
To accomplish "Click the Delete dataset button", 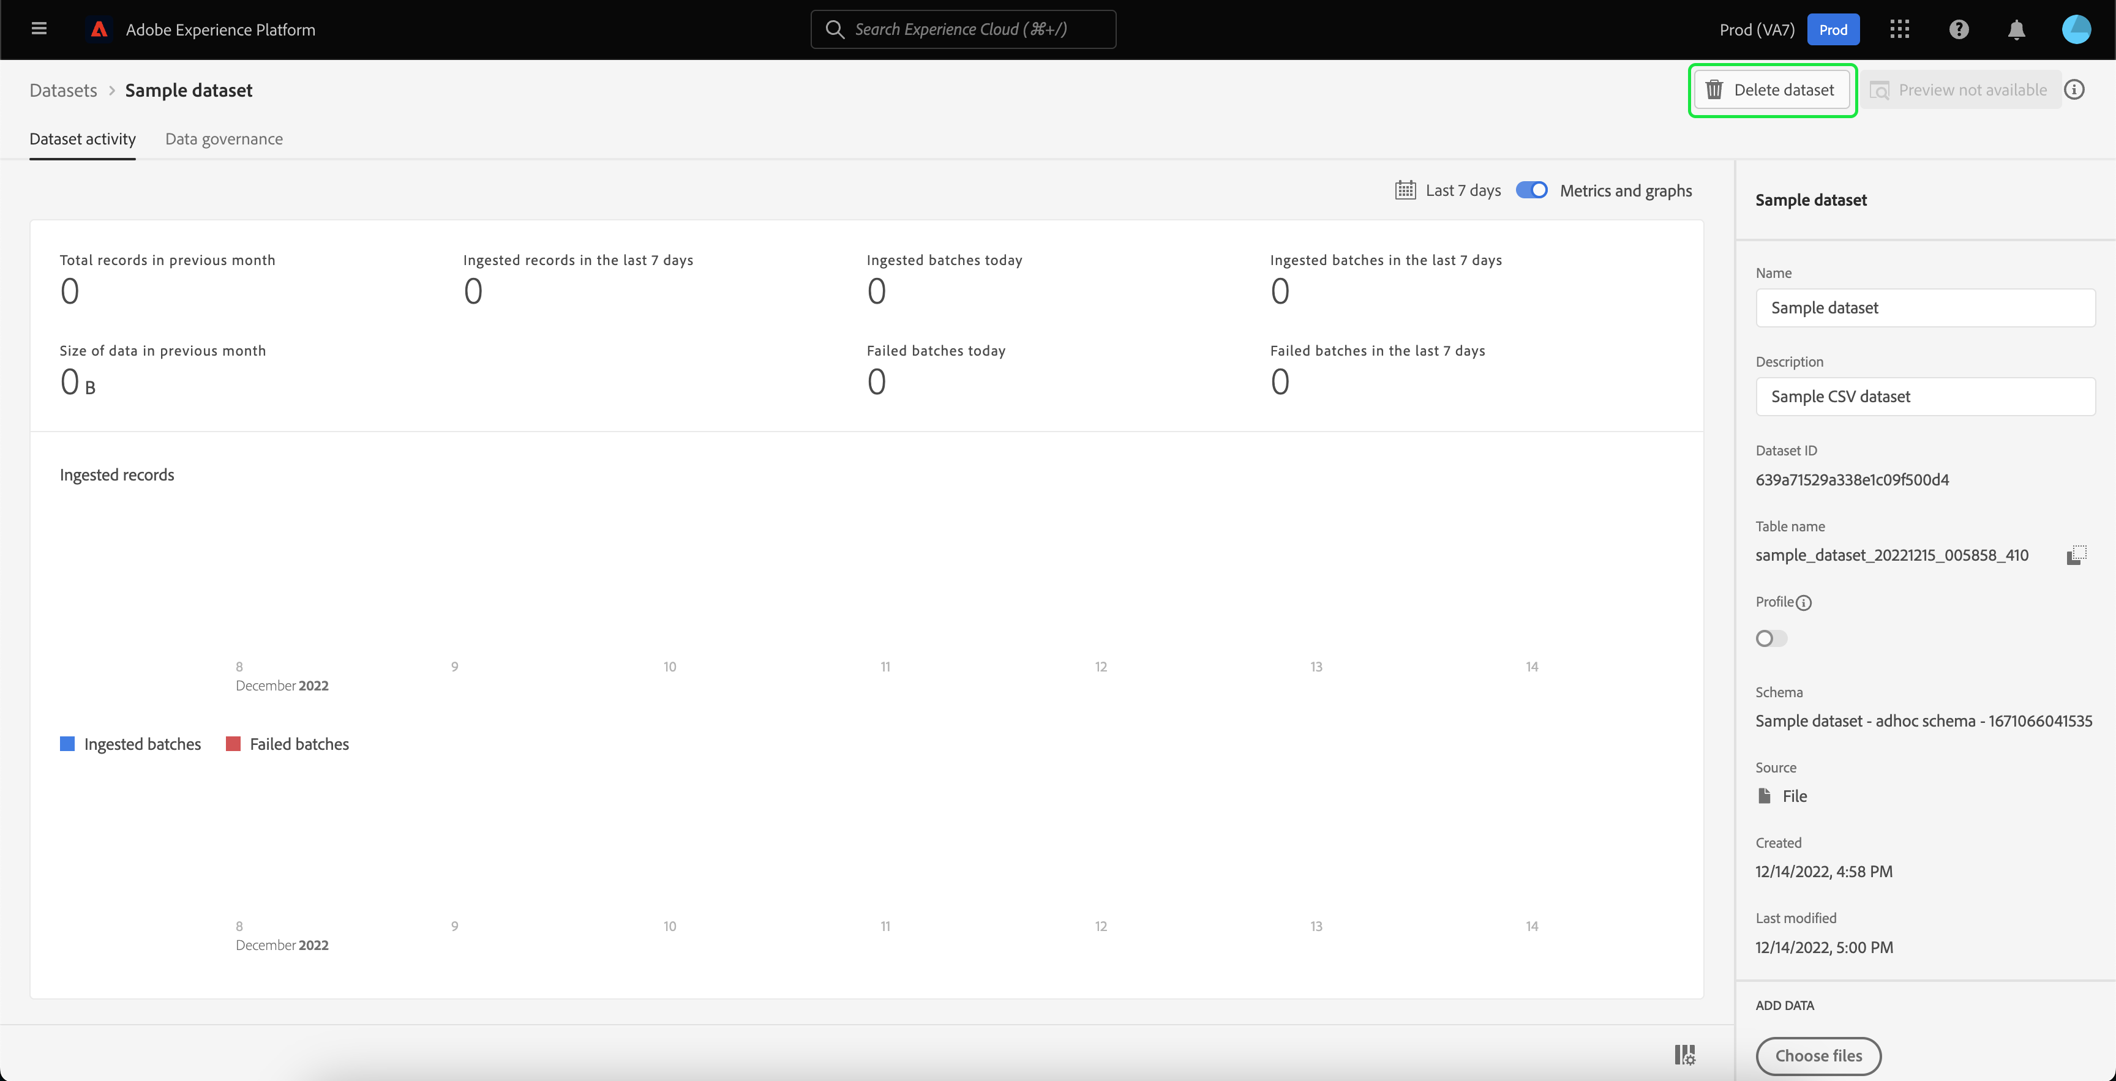I will [1772, 89].
